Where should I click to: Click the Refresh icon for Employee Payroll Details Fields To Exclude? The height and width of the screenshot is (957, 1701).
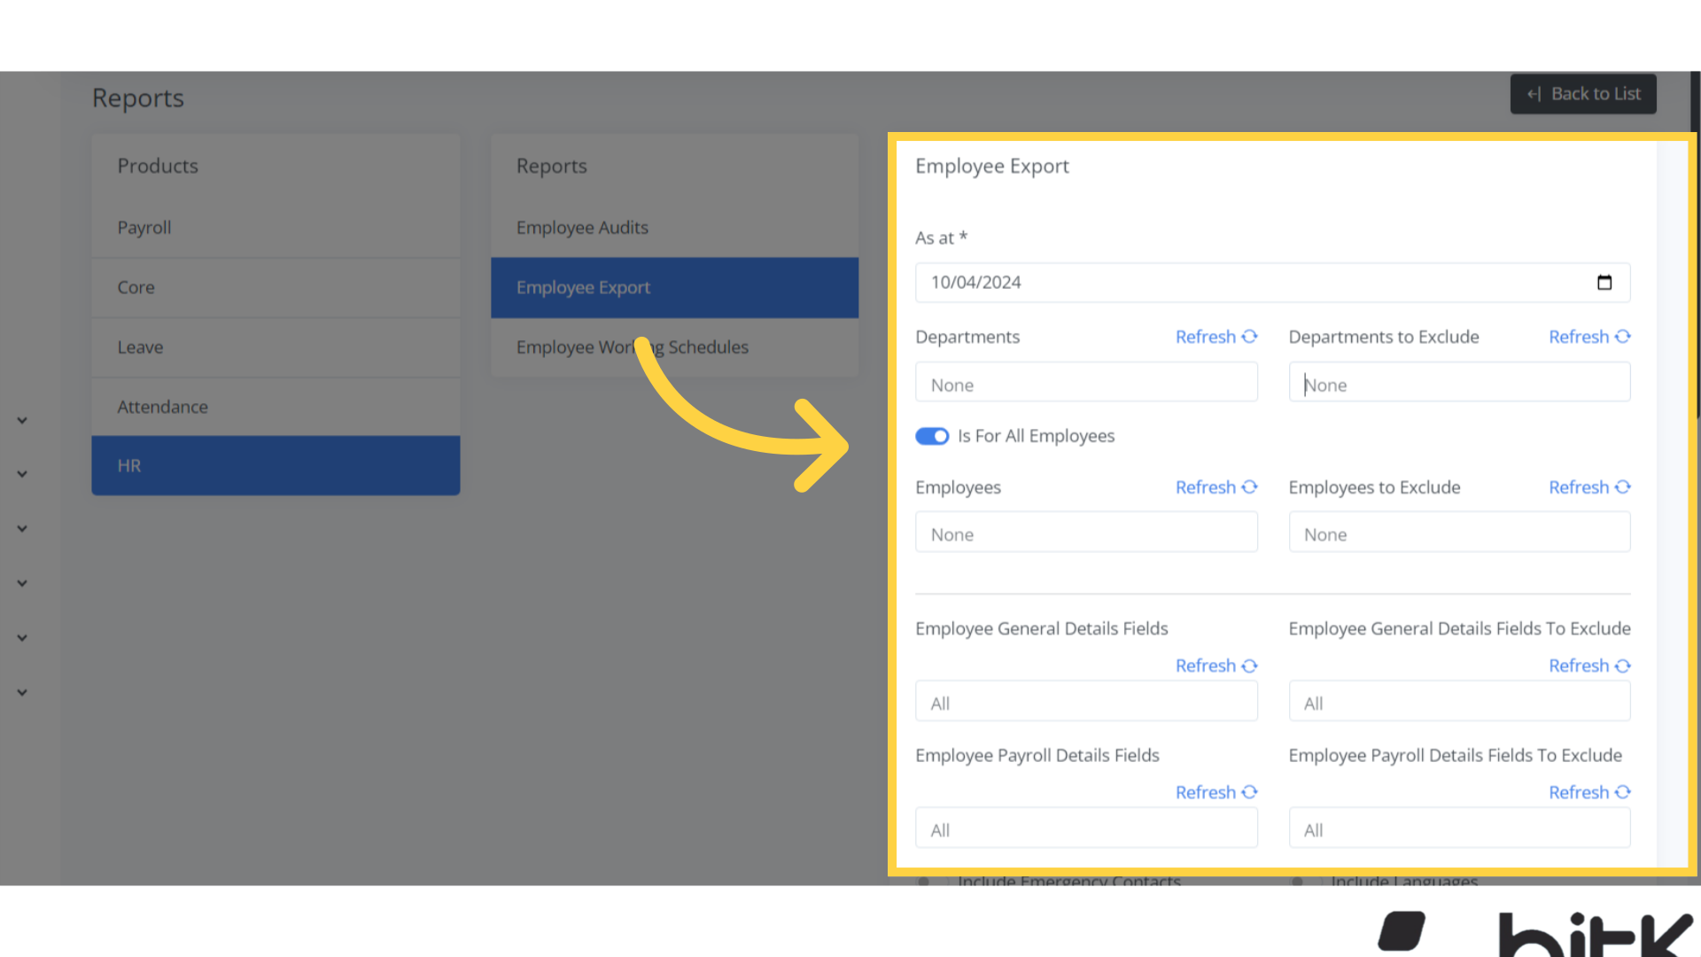click(1622, 792)
